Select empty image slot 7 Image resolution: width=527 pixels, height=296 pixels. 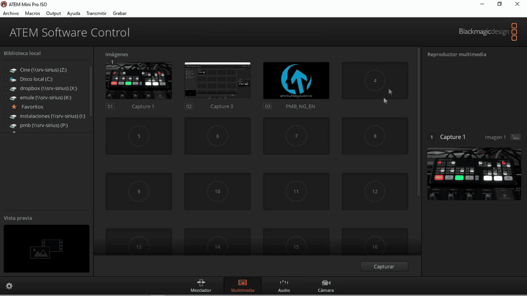(x=296, y=136)
